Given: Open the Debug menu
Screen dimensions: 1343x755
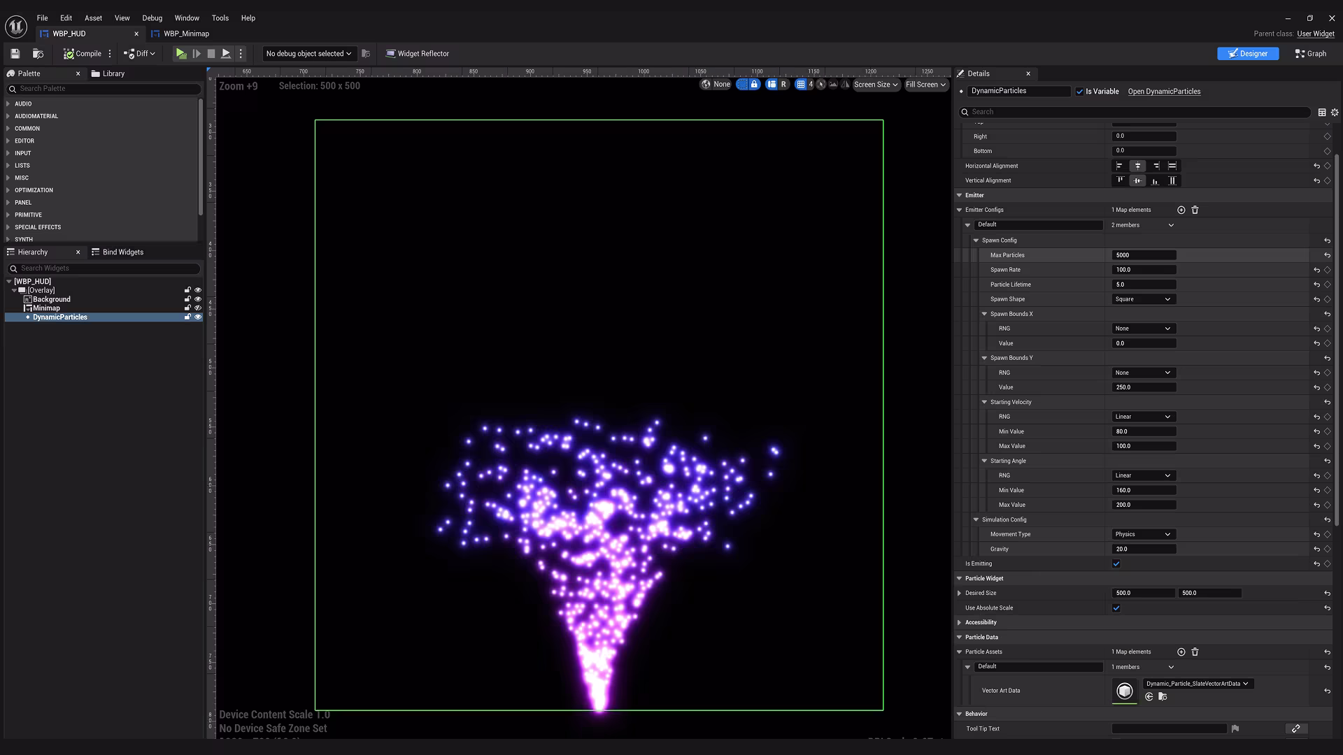Looking at the screenshot, I should (152, 18).
